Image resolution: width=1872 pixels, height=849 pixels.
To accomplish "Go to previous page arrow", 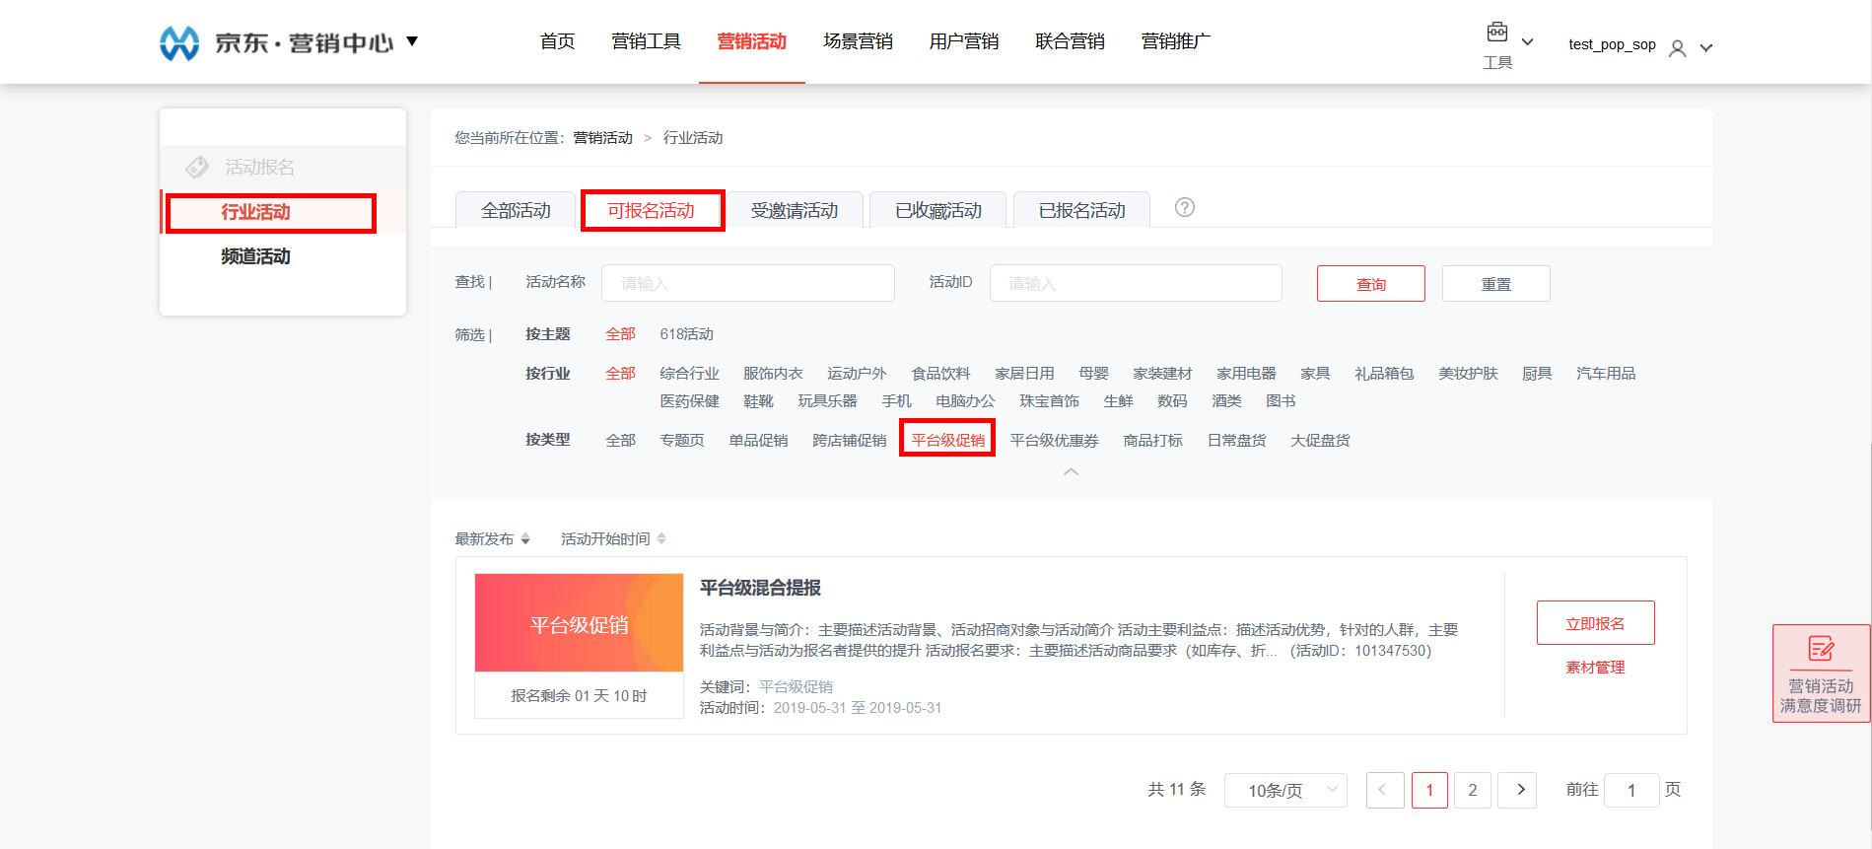I will (x=1385, y=790).
